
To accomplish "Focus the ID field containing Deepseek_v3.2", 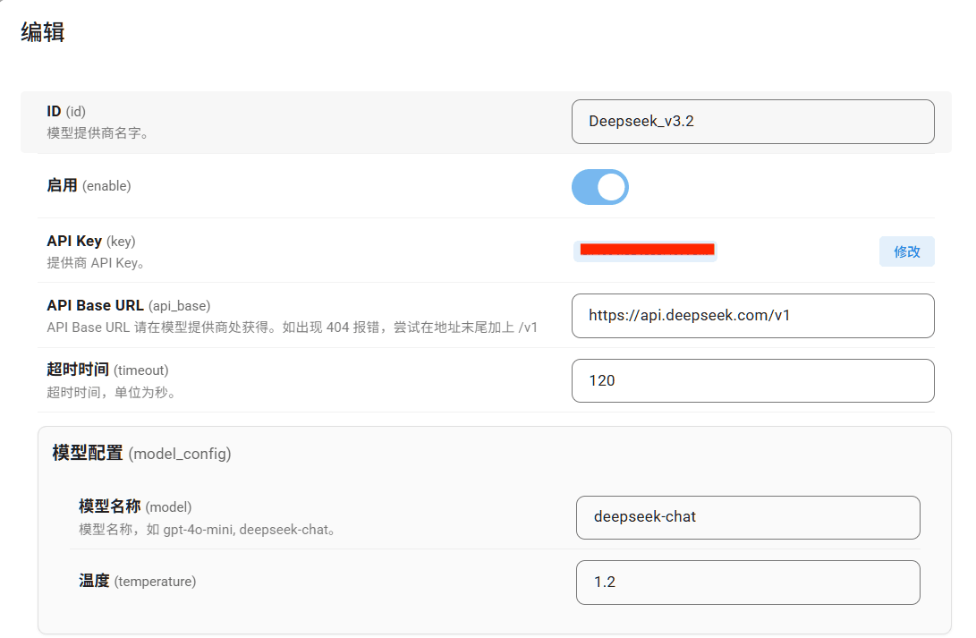I will (x=752, y=122).
